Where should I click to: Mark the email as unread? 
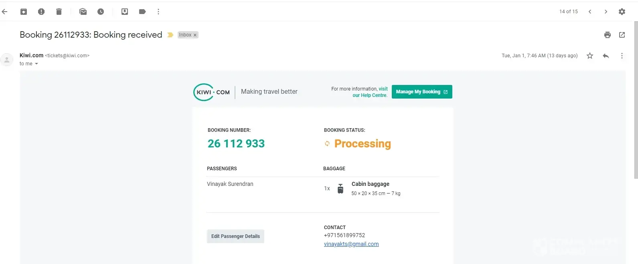[83, 12]
